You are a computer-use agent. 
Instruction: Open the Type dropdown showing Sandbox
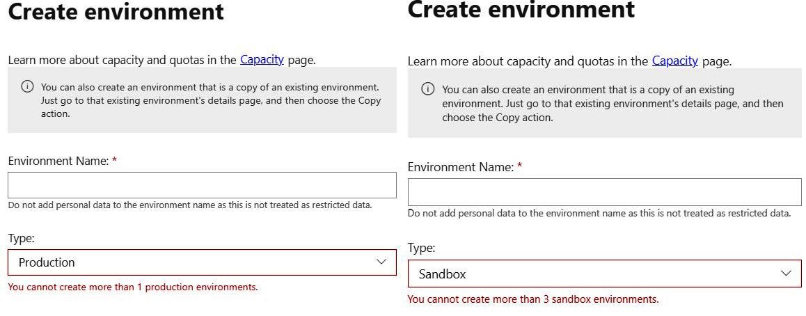tap(604, 274)
